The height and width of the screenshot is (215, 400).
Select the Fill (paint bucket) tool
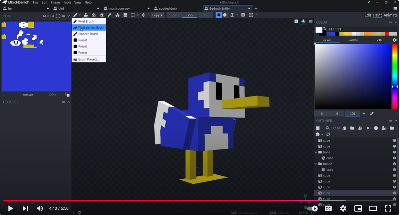tap(94, 15)
